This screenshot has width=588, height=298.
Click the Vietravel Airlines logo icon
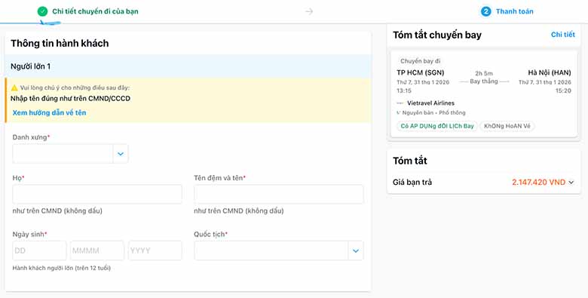click(x=400, y=103)
